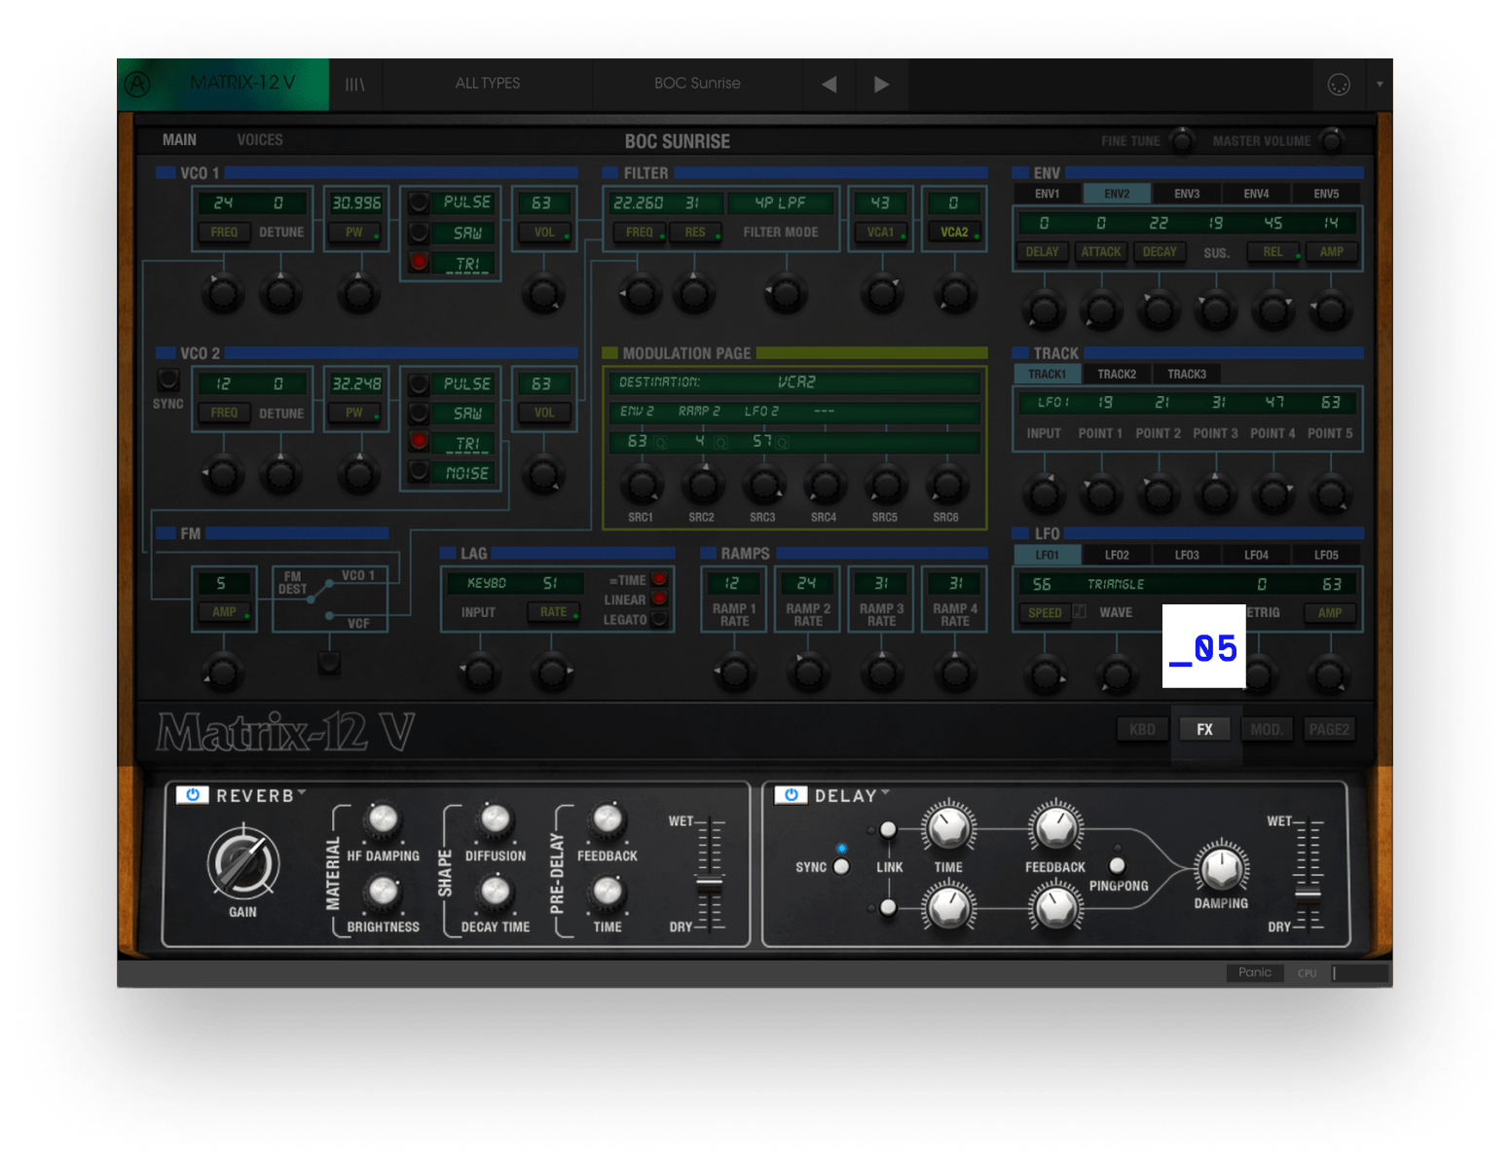
Task: Open the REVERB effect type dropdown
Action: coord(302,794)
